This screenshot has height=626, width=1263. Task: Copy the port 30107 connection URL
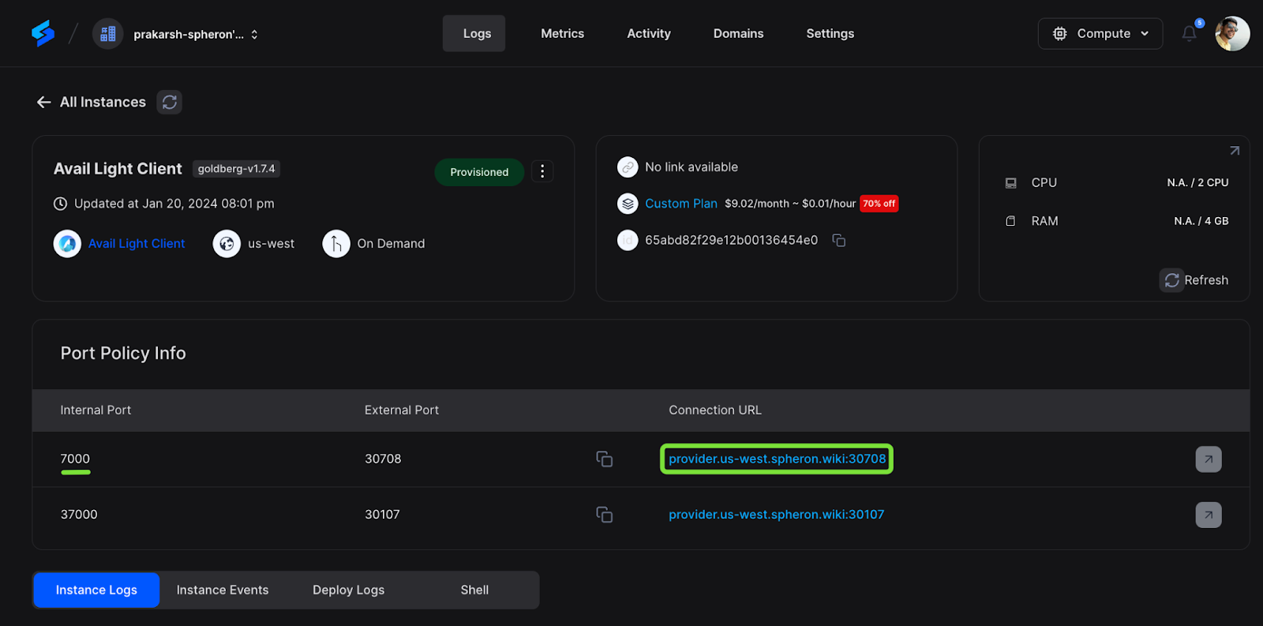pyautogui.click(x=605, y=515)
